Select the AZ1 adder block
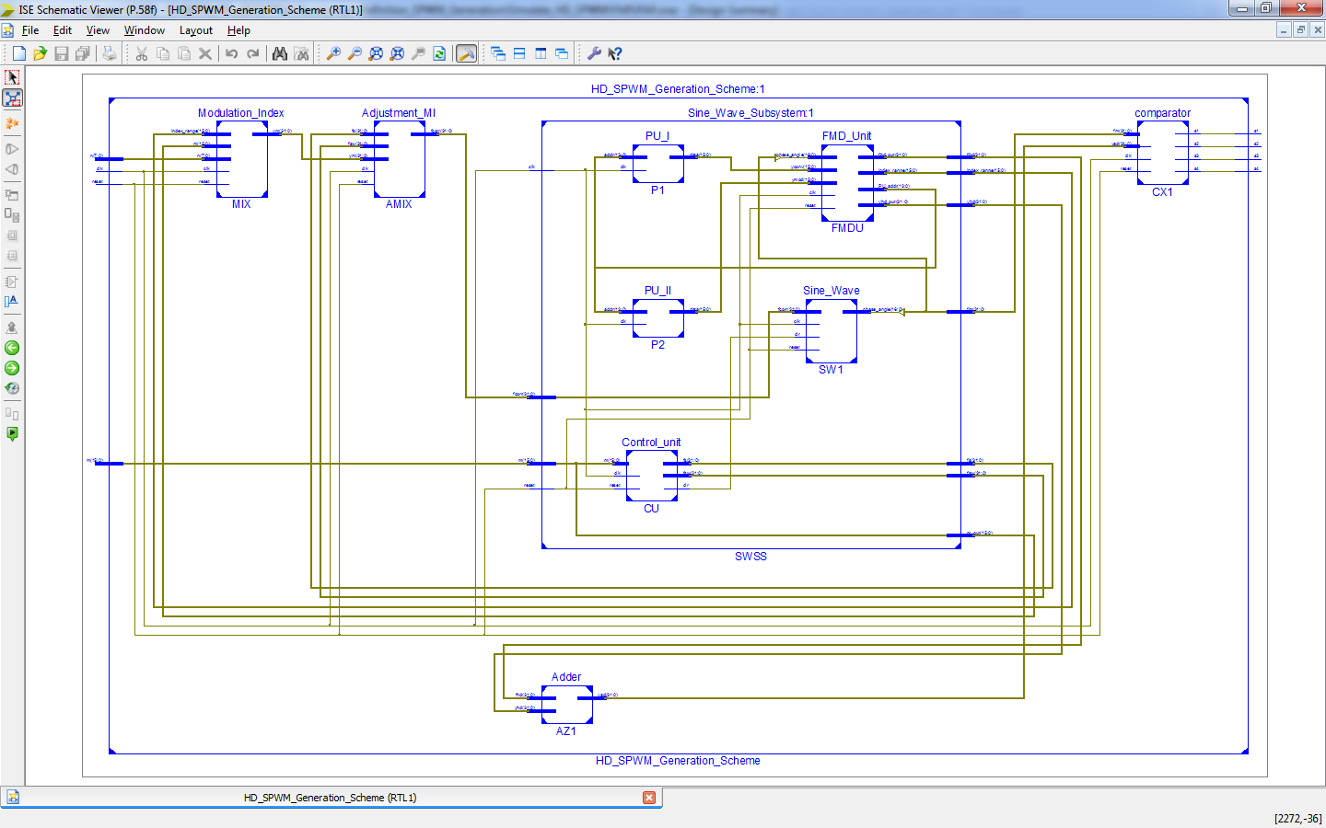Screen dimensions: 1326x828 point(567,705)
